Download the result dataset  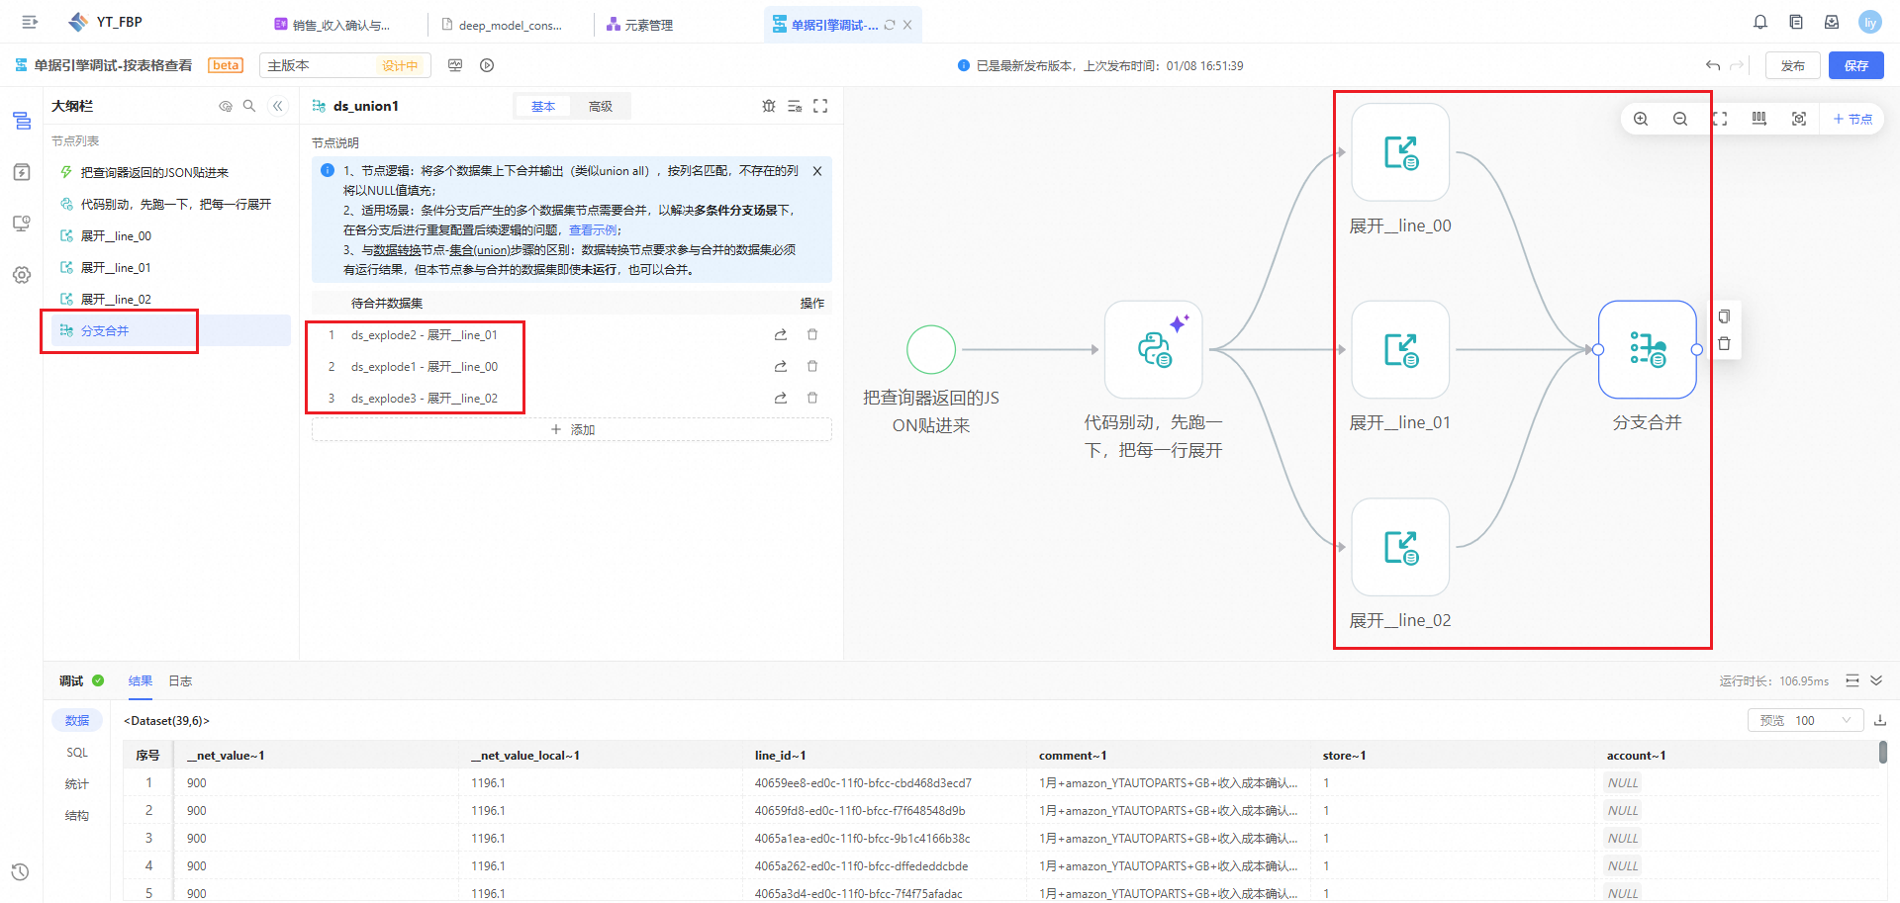click(1880, 720)
